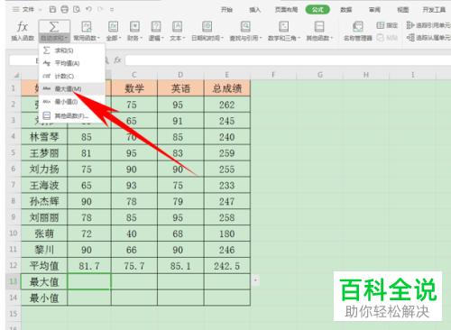Open the Lookup and Reference (查找与引用) dropdown
The height and width of the screenshot is (330, 451).
click(x=245, y=38)
